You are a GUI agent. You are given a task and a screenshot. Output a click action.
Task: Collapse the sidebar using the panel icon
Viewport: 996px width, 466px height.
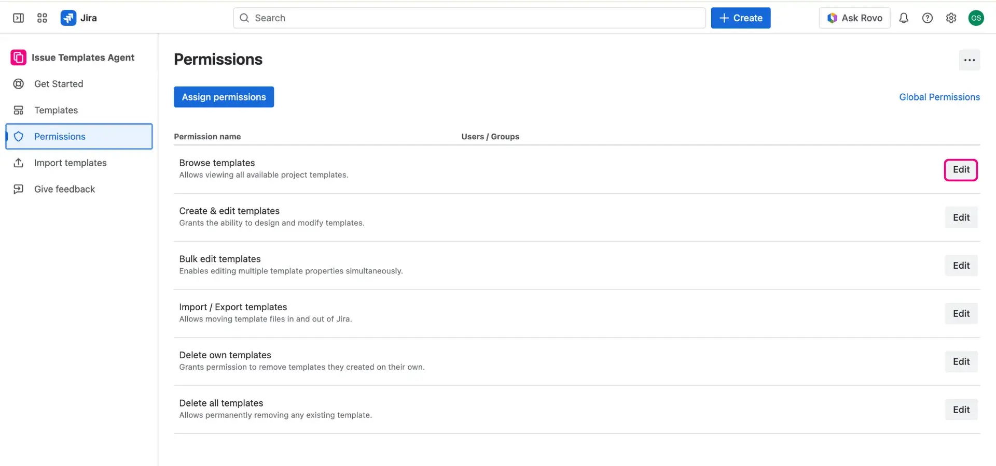18,18
